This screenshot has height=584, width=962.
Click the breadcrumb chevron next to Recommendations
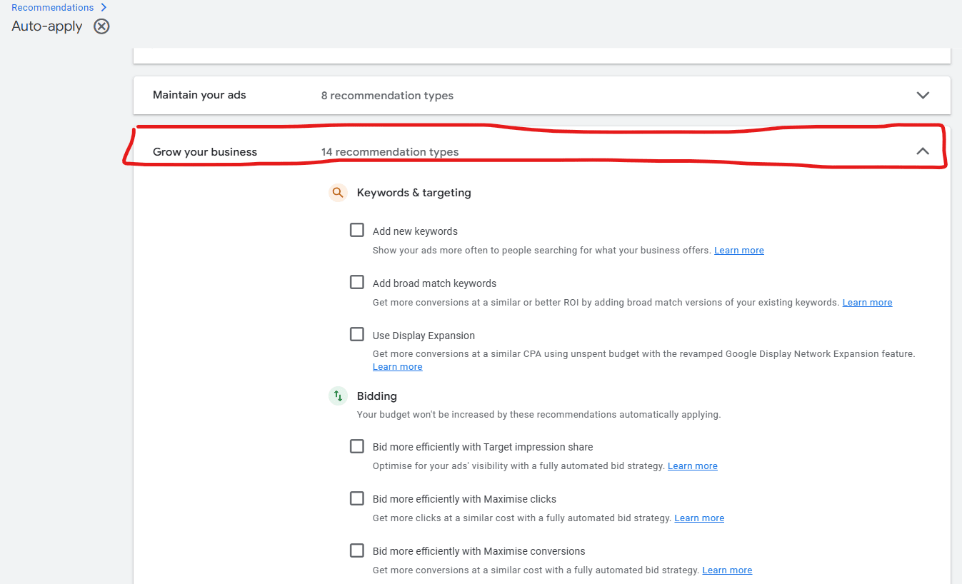(104, 7)
